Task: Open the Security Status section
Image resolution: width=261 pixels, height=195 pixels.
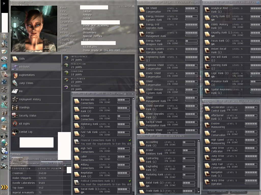Action: click(36, 116)
